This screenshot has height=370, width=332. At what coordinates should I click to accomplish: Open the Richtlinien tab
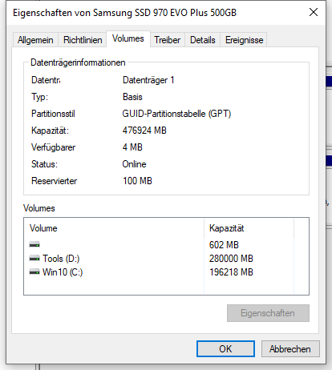click(x=83, y=40)
